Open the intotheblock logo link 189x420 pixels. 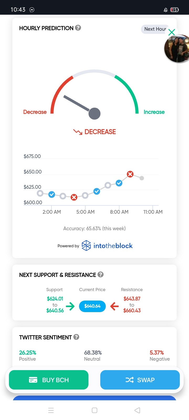point(107,246)
